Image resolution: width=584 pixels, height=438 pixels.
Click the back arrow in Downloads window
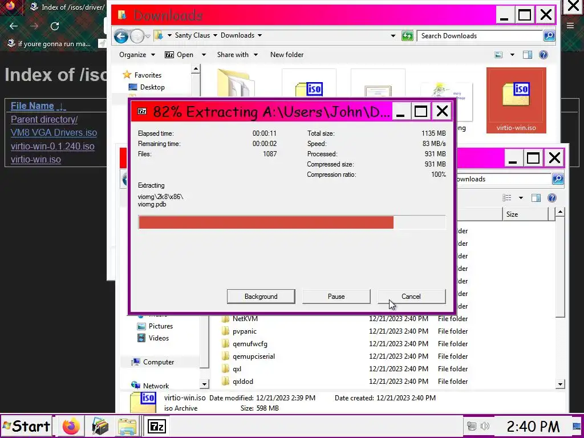121,36
